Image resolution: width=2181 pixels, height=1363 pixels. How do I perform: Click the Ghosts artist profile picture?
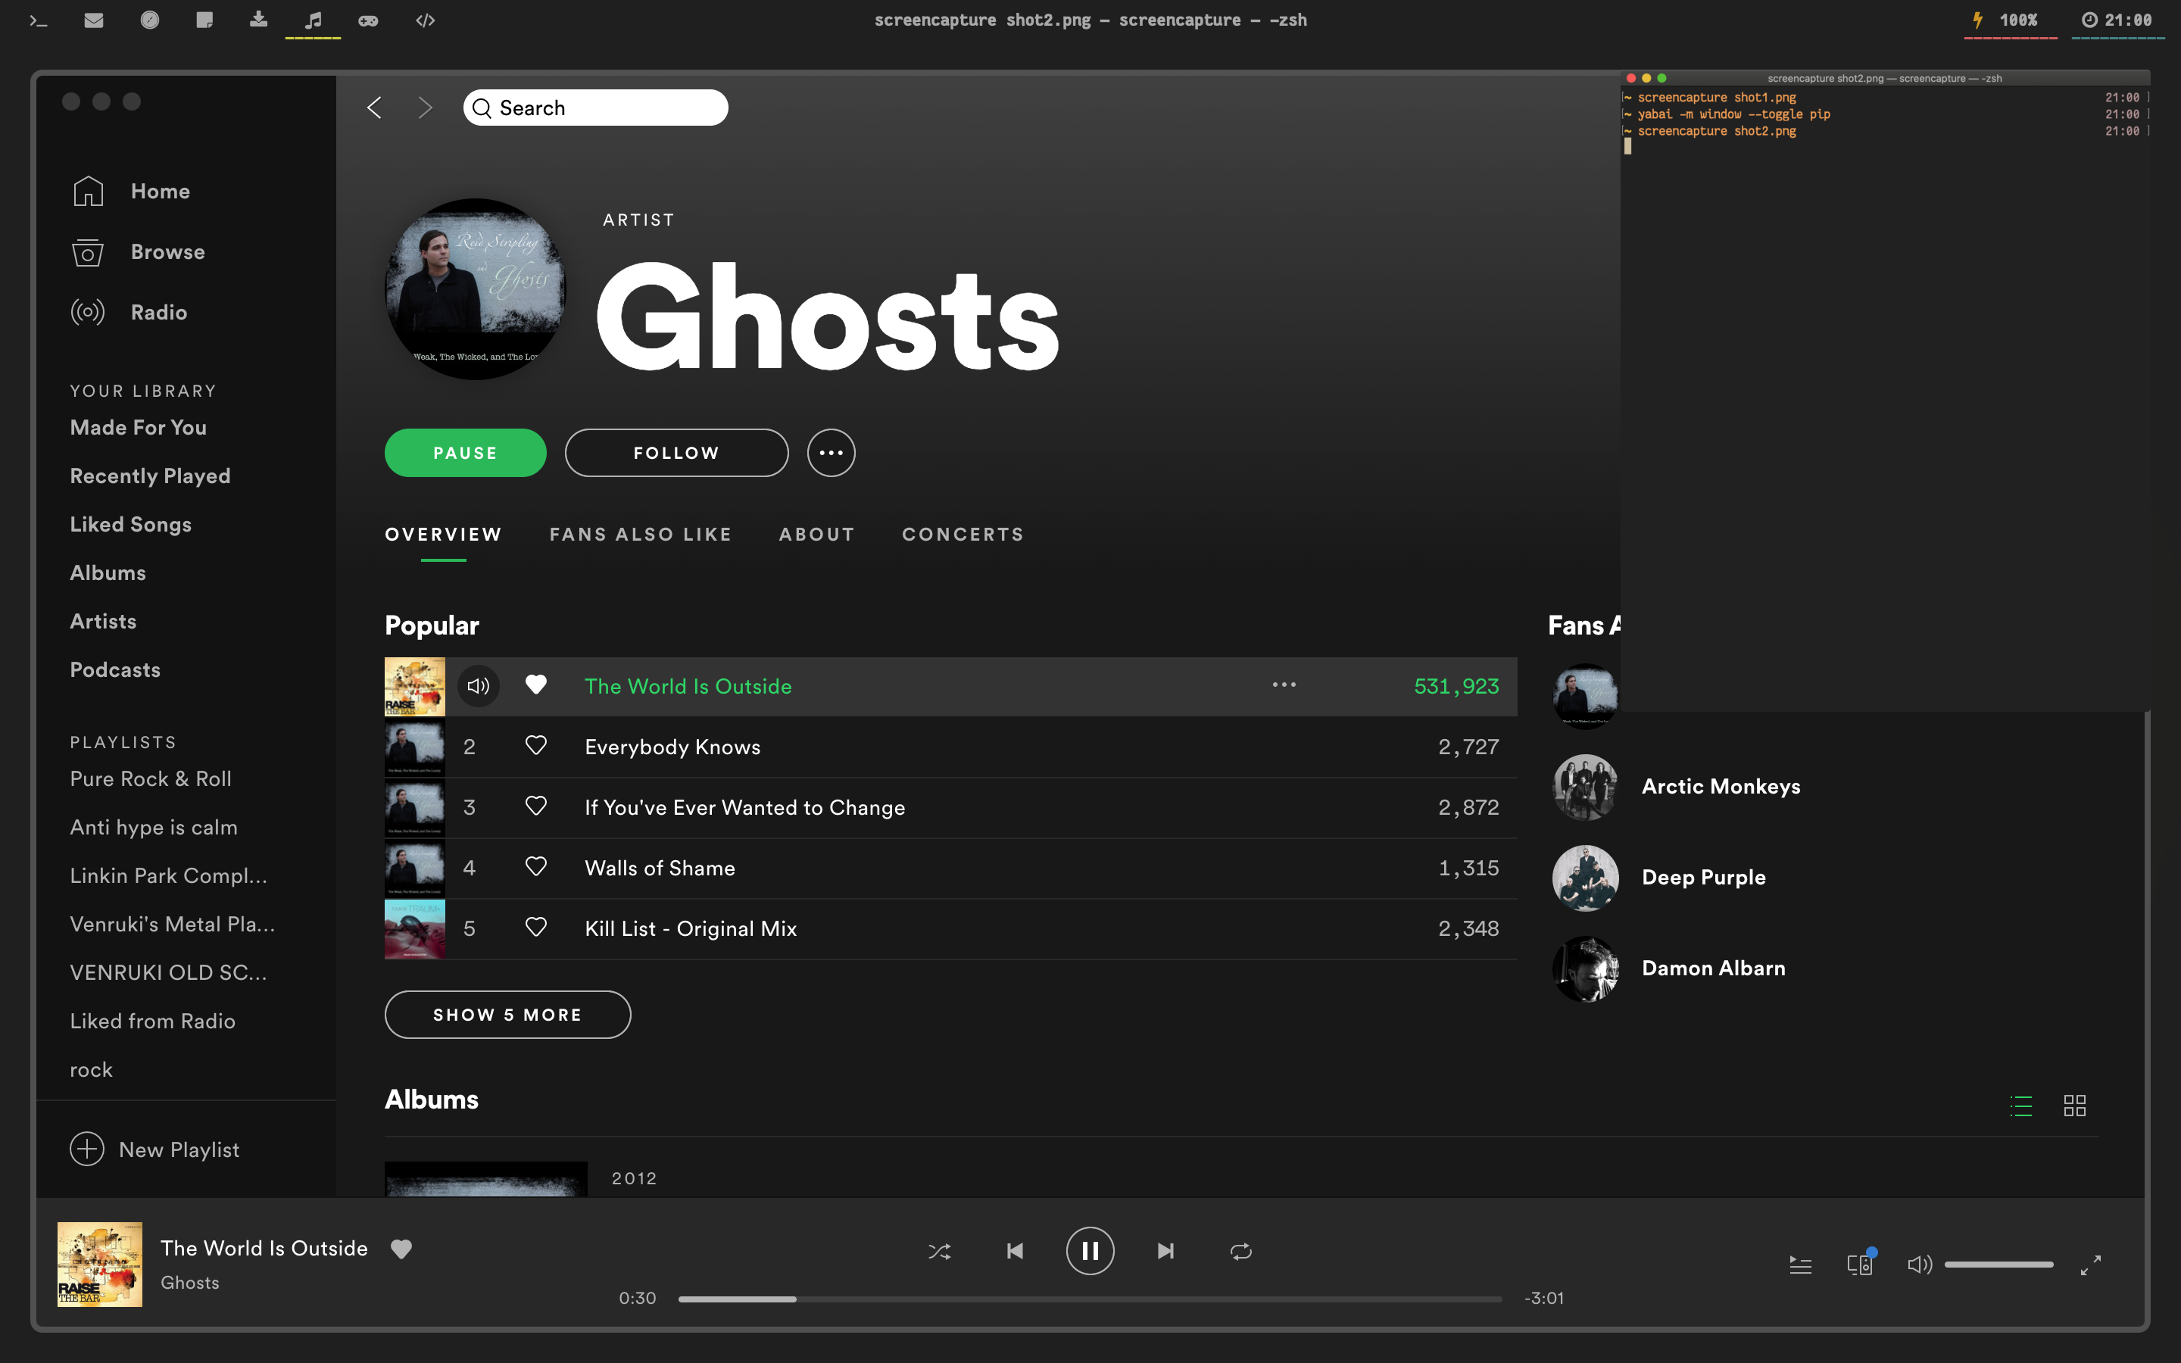pos(475,289)
